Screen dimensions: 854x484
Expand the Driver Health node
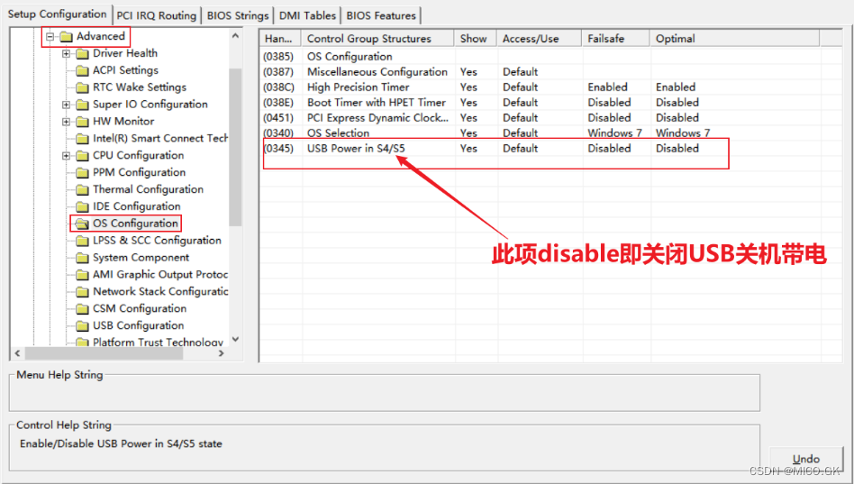(67, 53)
